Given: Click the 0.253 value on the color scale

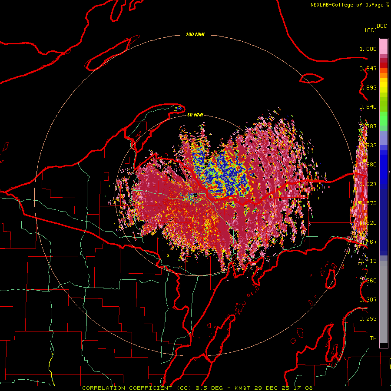Looking at the screenshot, I should pyautogui.click(x=368, y=319).
